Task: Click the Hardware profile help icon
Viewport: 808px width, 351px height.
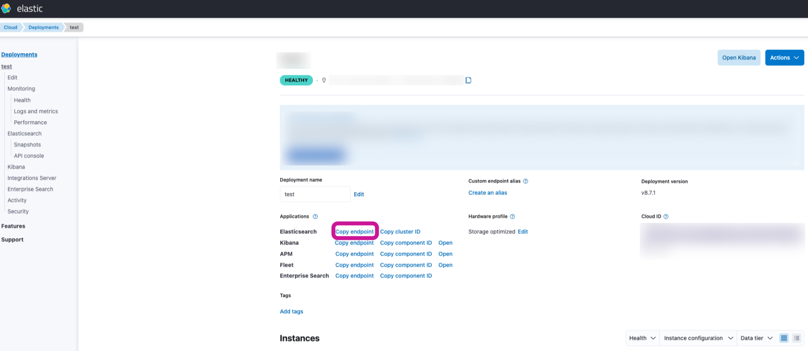Action: [513, 216]
